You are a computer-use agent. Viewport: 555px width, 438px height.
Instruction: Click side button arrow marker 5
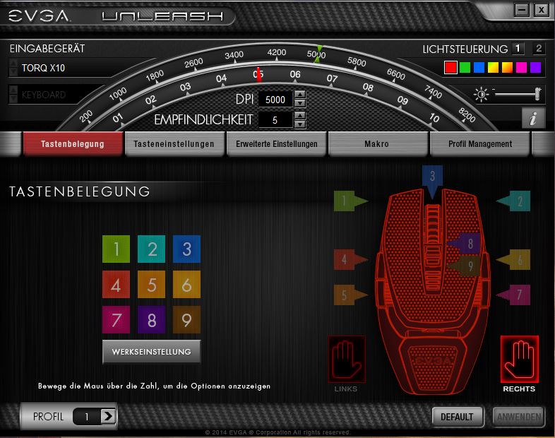[350, 295]
